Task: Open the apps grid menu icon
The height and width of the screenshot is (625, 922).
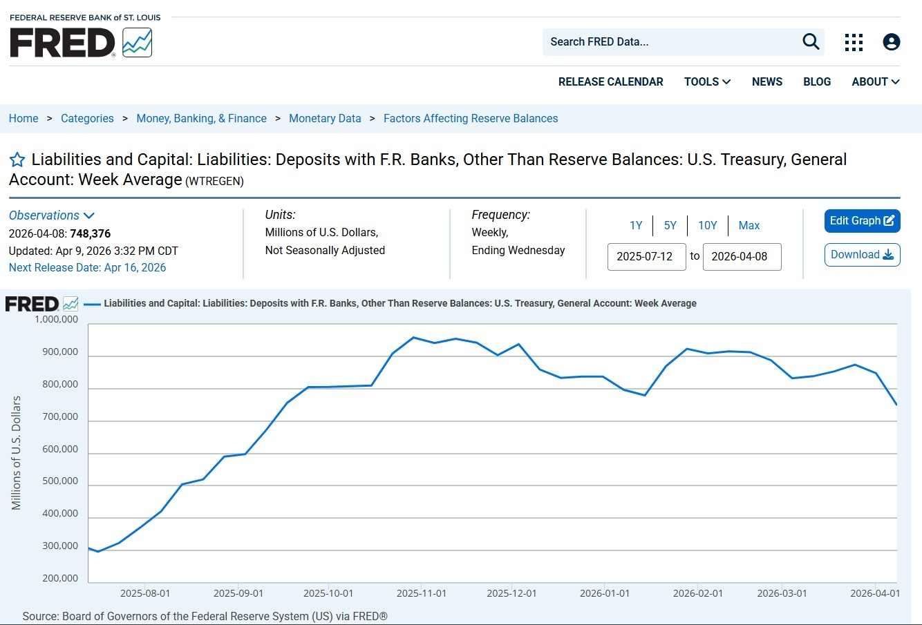Action: click(854, 42)
